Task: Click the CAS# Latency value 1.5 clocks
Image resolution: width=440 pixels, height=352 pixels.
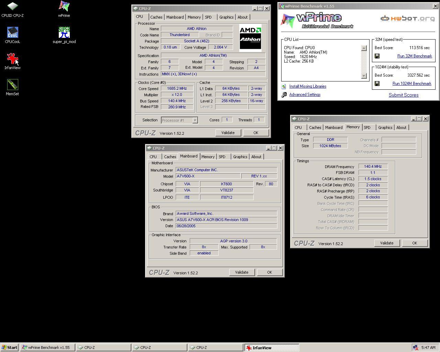Action: 373,179
